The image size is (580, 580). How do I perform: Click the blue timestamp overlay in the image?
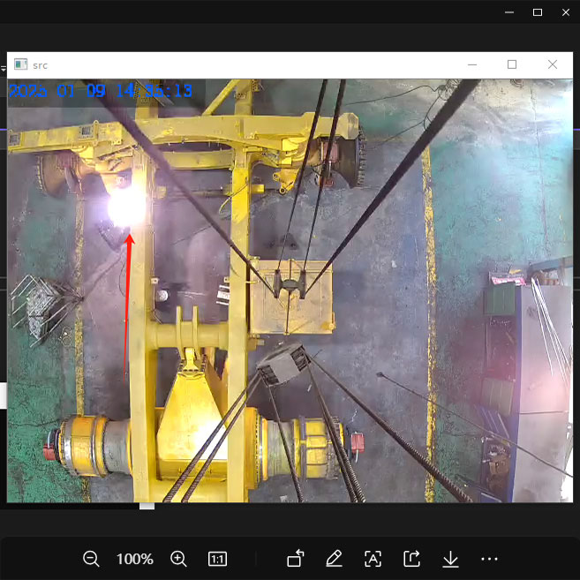[101, 91]
